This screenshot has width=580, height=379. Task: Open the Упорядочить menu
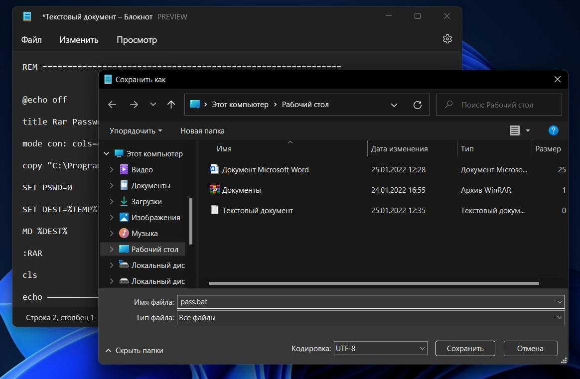[136, 131]
